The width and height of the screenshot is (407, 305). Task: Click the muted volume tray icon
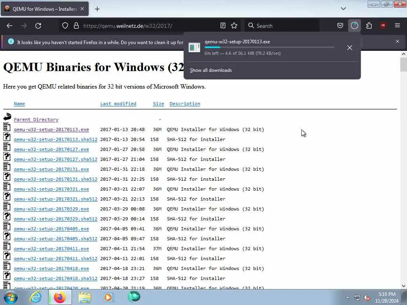pos(367,298)
